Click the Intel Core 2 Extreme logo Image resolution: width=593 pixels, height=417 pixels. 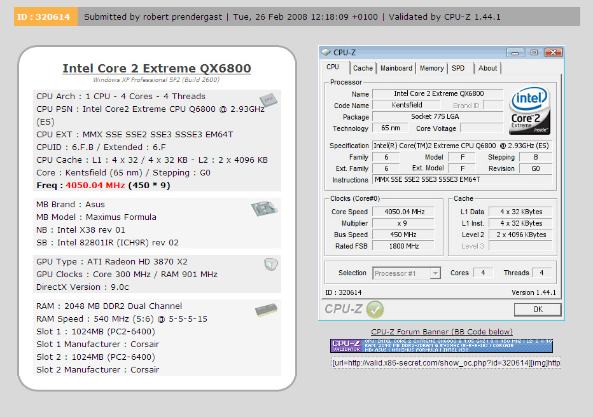(529, 110)
